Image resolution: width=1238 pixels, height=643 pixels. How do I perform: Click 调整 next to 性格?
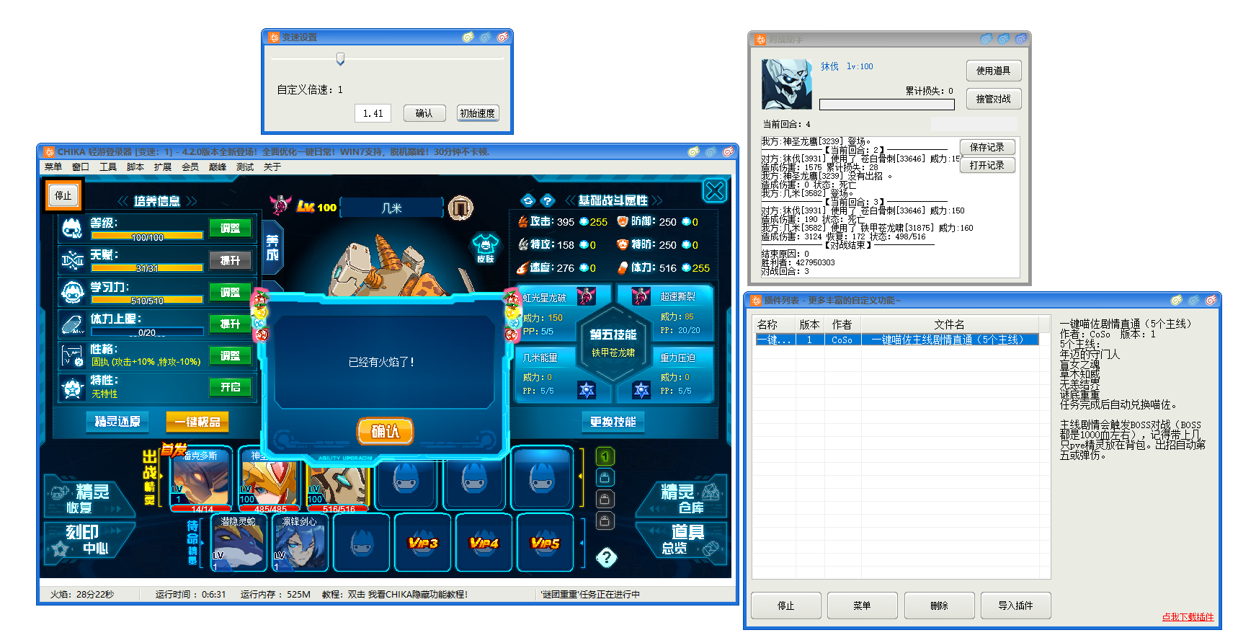pos(231,355)
